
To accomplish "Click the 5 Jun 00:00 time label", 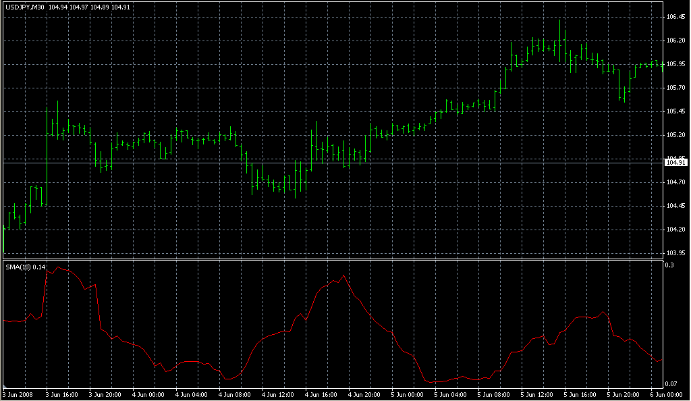I will (x=407, y=395).
